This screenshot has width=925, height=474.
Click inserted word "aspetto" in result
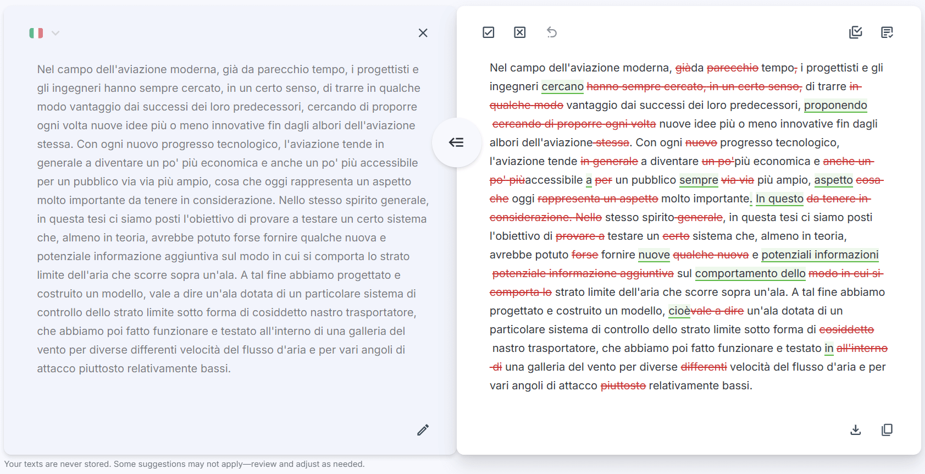pyautogui.click(x=833, y=180)
